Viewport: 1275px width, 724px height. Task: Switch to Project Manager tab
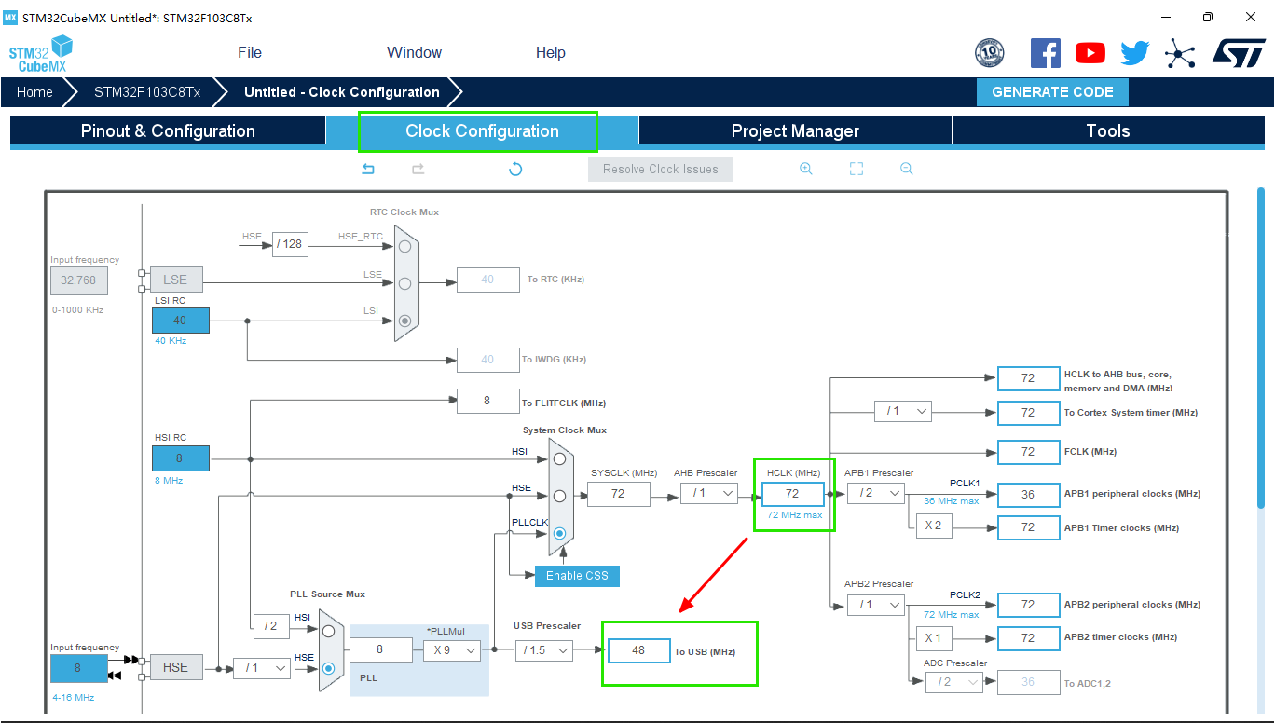click(x=795, y=131)
